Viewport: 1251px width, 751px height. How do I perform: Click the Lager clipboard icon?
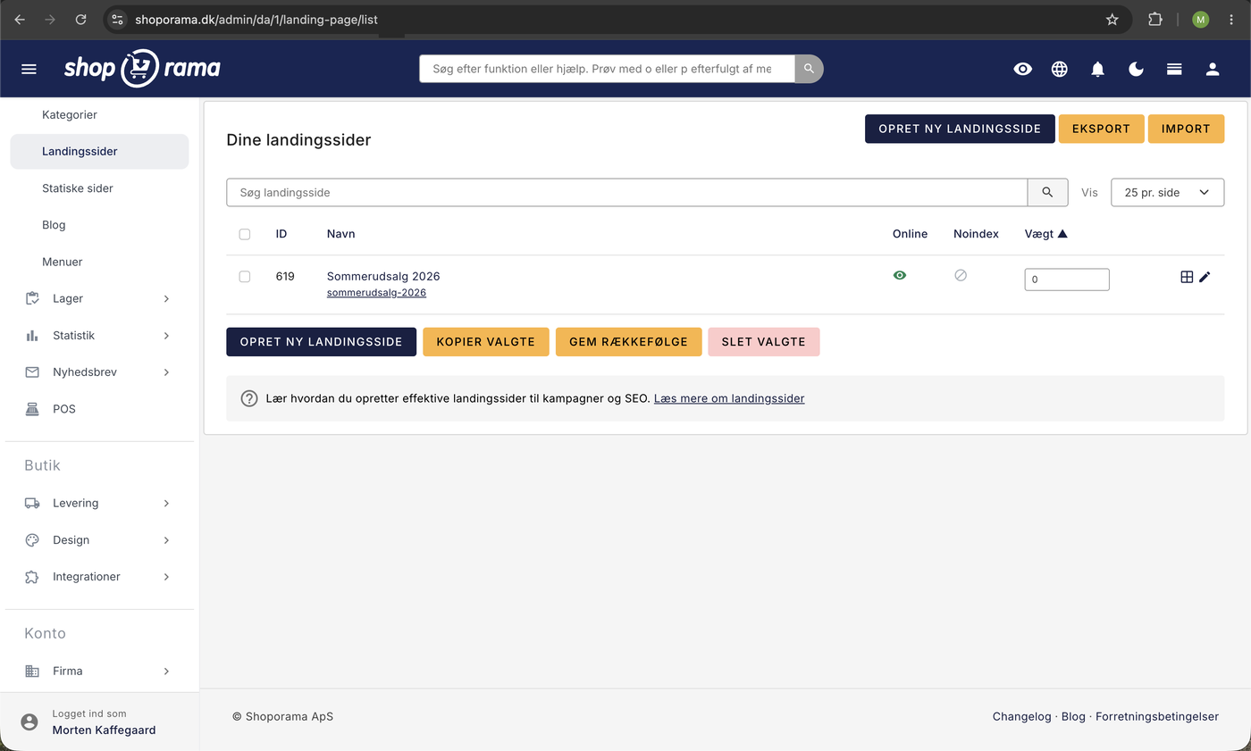pyautogui.click(x=33, y=298)
